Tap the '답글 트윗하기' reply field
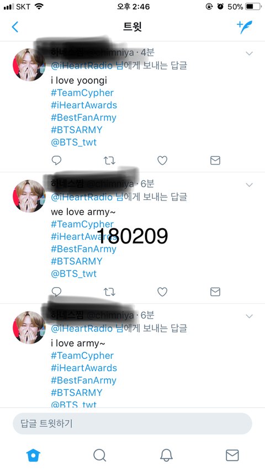 132,424
